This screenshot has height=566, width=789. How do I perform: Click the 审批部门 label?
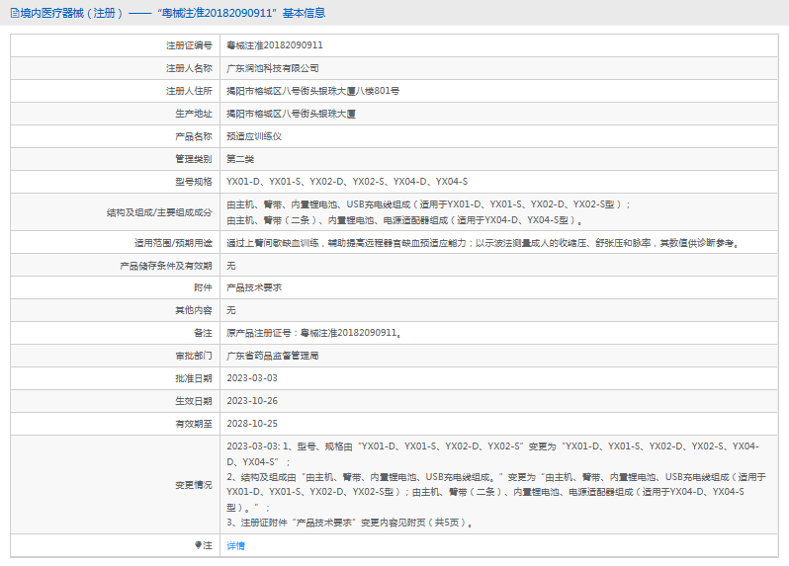tap(194, 356)
